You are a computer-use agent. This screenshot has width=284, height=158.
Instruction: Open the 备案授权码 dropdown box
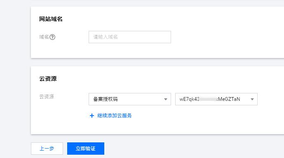(130, 99)
